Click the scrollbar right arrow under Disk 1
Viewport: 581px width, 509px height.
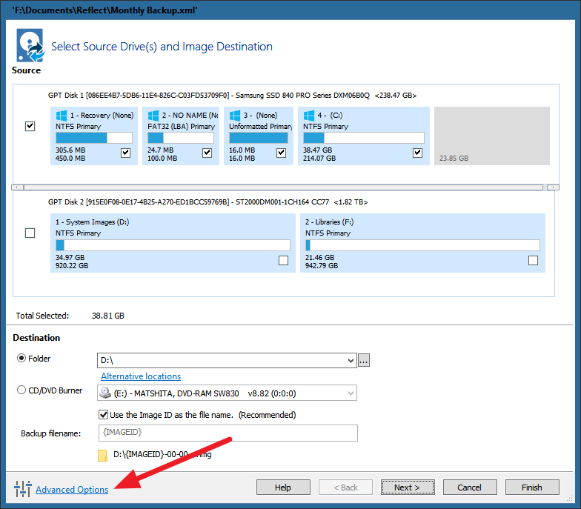click(553, 187)
